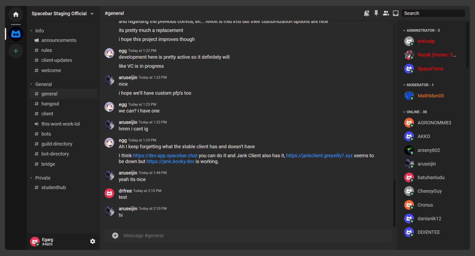Follow the https://jank.booky.dev link

tap(170, 161)
